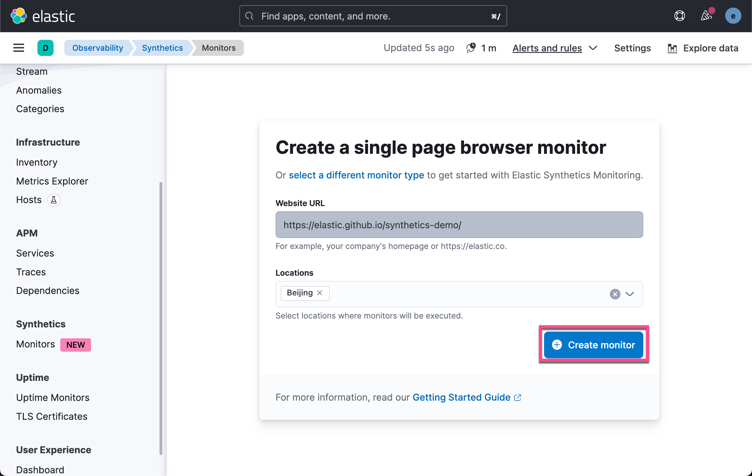This screenshot has height=476, width=752.
Task: Remove the Beijing location tag
Action: pos(319,293)
